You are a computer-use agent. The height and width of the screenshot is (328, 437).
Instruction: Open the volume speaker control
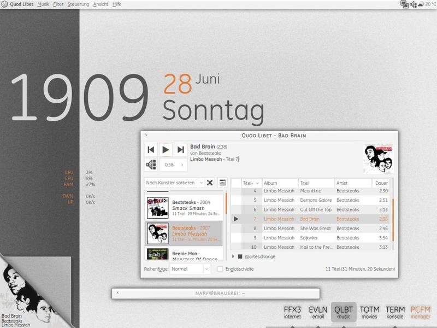click(x=151, y=165)
